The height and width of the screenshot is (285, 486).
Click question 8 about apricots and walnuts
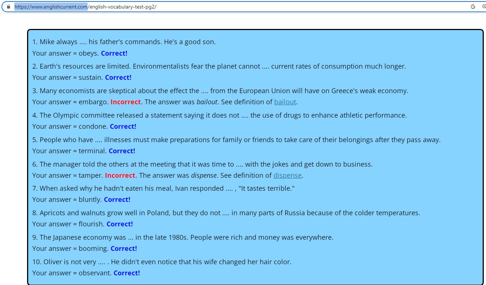(226, 213)
